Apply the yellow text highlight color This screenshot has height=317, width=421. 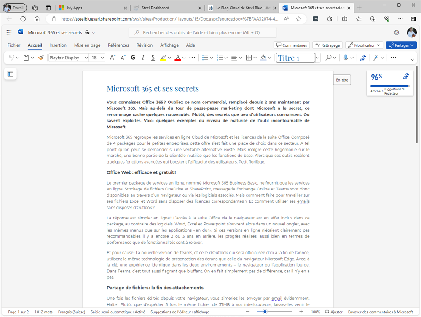click(163, 58)
